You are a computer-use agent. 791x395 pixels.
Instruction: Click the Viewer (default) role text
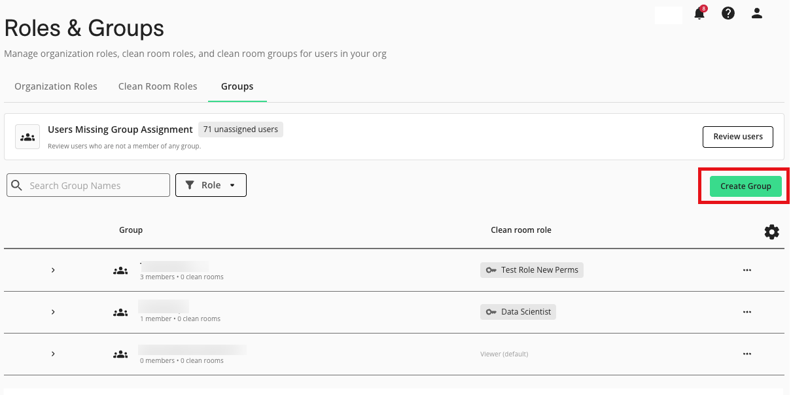point(504,354)
